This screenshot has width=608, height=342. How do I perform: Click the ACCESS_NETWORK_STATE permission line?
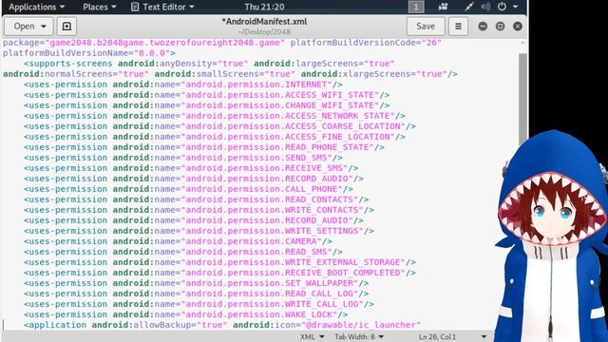pos(215,116)
